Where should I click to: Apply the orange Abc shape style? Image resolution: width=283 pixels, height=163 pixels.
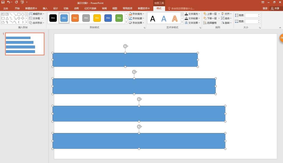tap(75, 18)
